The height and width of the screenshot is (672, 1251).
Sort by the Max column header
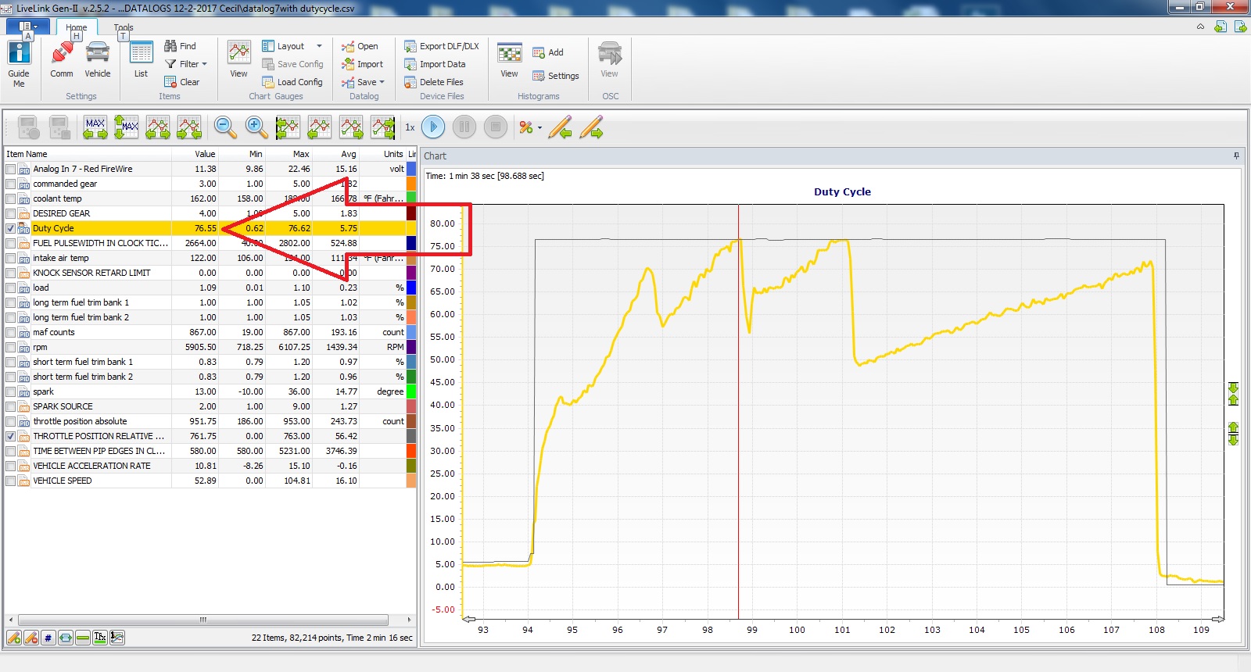click(289, 154)
